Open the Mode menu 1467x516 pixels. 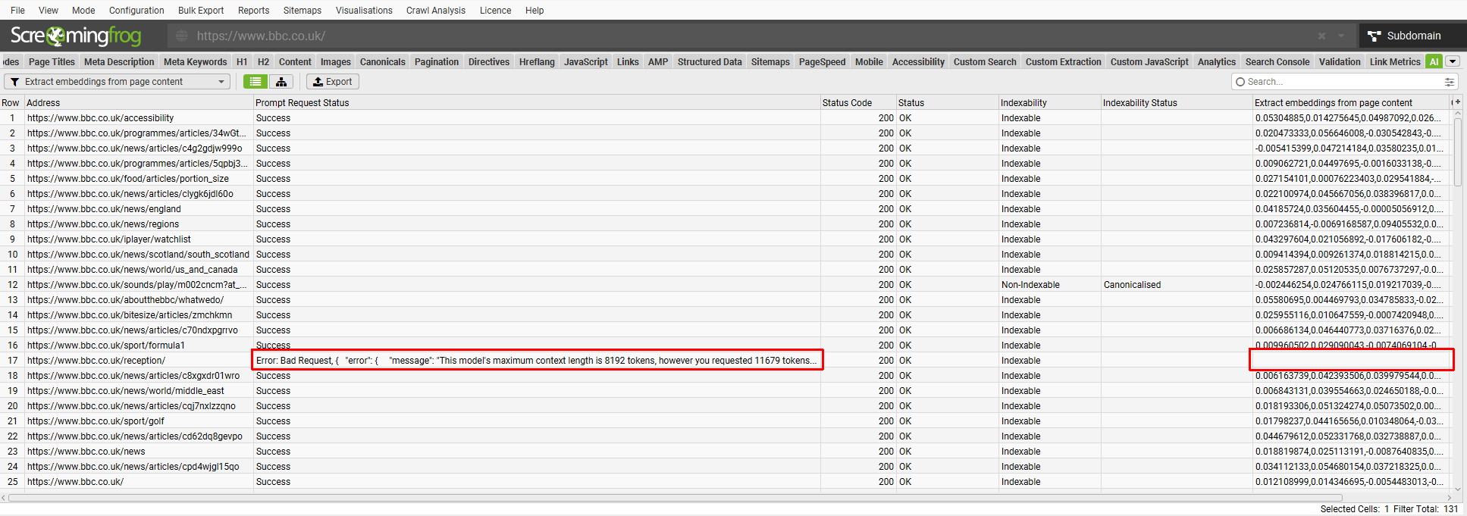click(83, 11)
